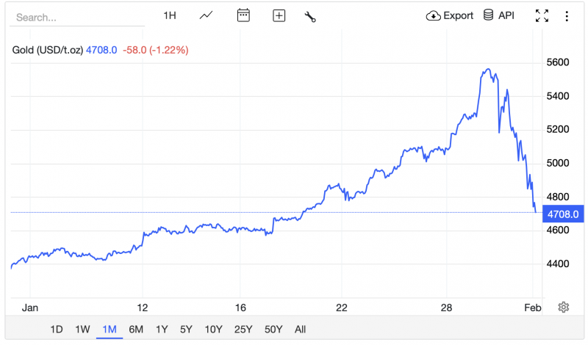Enter fullscreen chart mode
The height and width of the screenshot is (345, 588).
pyautogui.click(x=542, y=15)
